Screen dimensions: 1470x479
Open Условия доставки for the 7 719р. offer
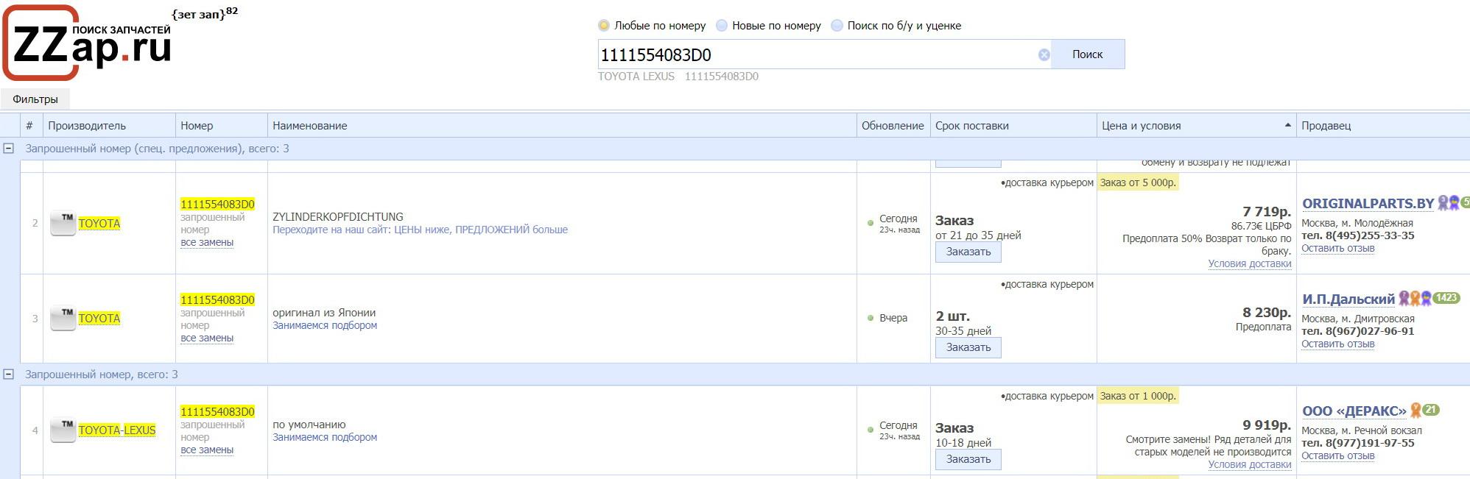[1250, 263]
